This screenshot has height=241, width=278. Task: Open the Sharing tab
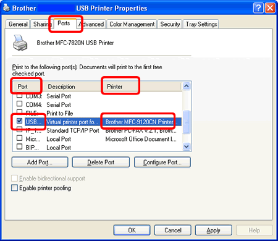pyautogui.click(x=41, y=24)
